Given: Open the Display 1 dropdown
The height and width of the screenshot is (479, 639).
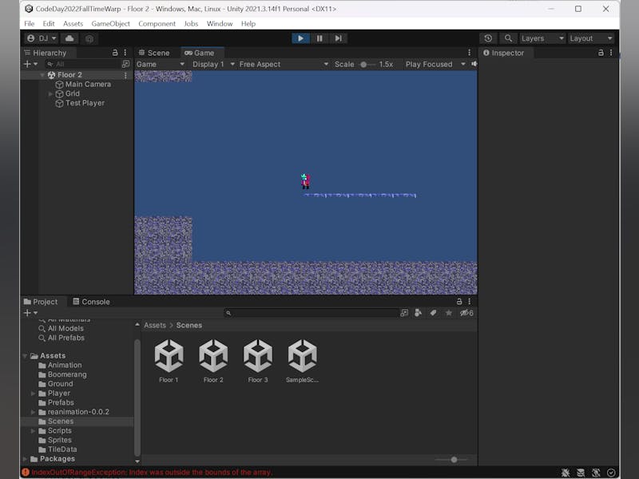Looking at the screenshot, I should click(213, 65).
